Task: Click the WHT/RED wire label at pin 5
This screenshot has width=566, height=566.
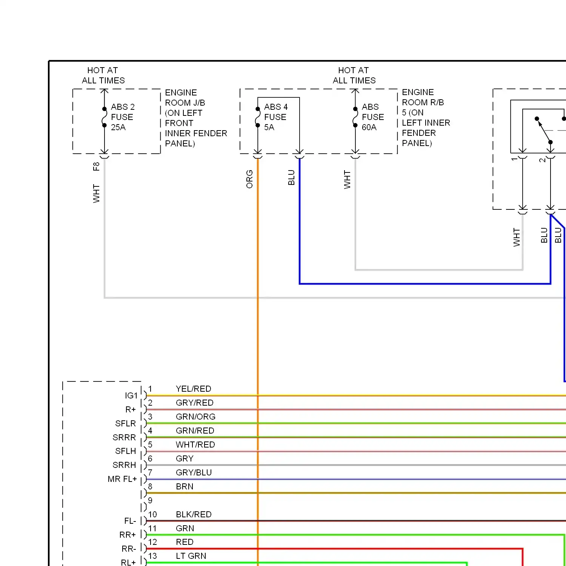Action: (x=195, y=444)
